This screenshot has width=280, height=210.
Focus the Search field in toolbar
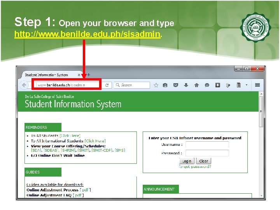click(132, 85)
